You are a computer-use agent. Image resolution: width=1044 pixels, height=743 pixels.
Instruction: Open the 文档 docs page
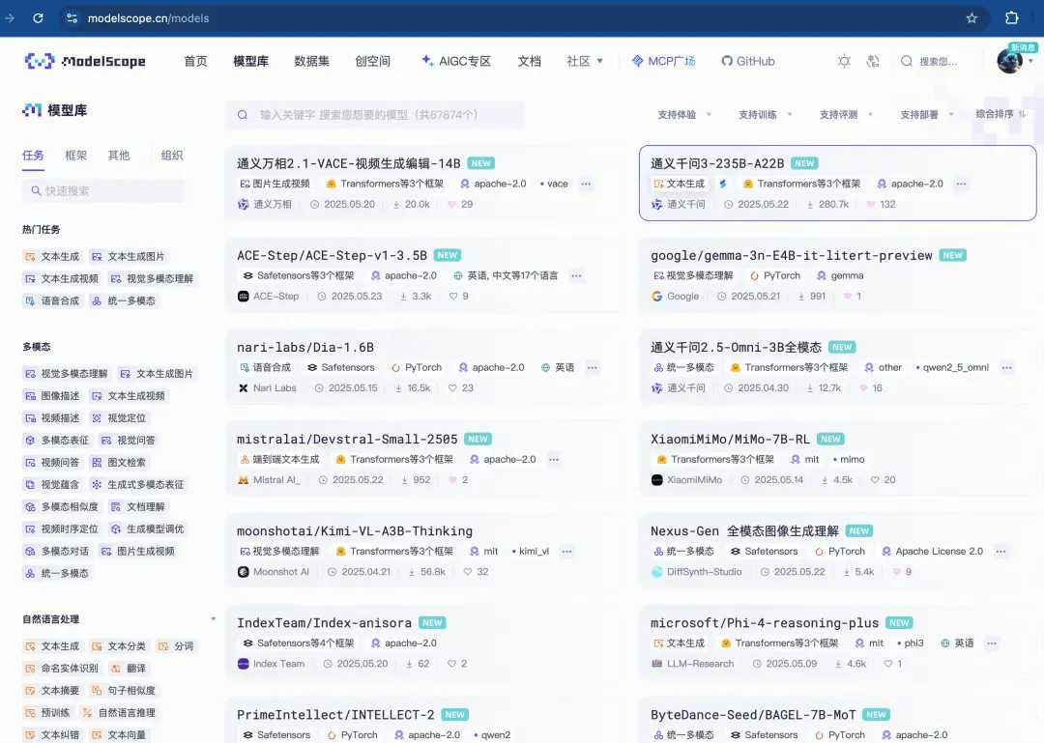point(530,61)
